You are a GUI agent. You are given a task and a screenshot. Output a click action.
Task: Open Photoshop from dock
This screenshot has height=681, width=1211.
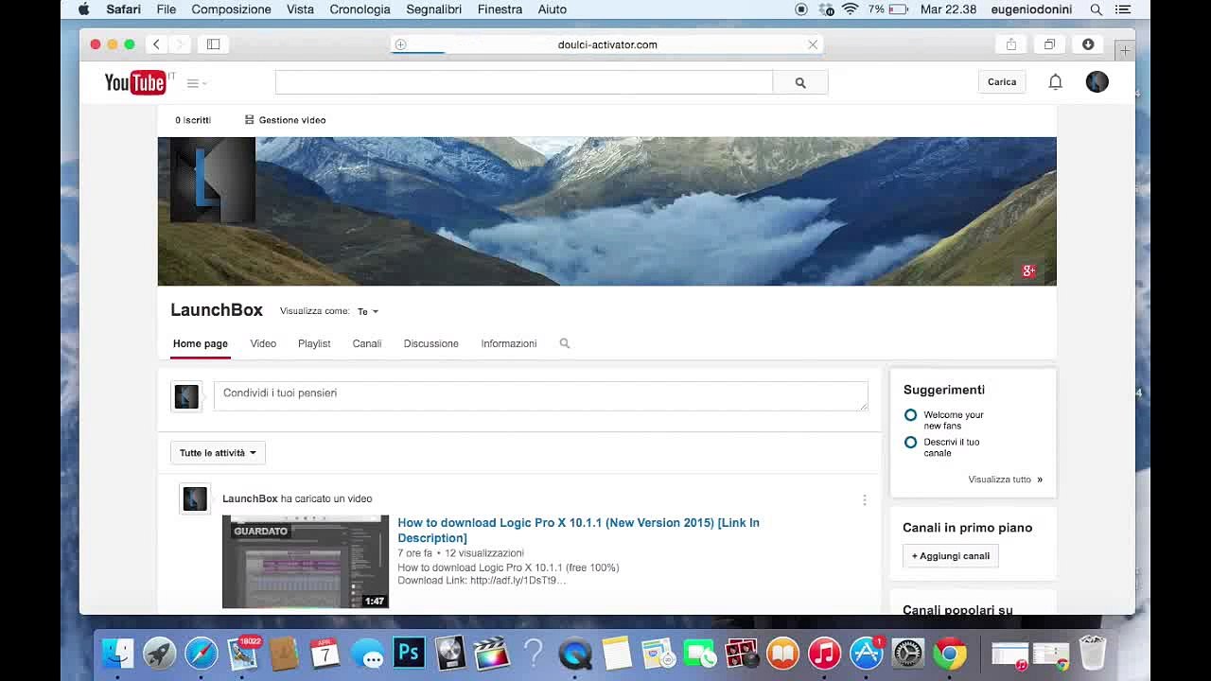point(409,653)
